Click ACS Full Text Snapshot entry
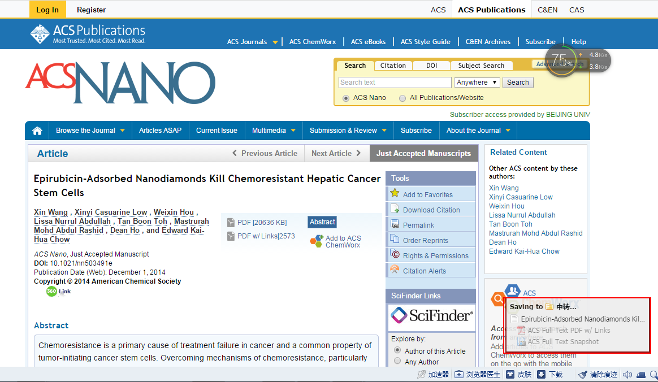Screen dimensions: 658x382 (558, 341)
